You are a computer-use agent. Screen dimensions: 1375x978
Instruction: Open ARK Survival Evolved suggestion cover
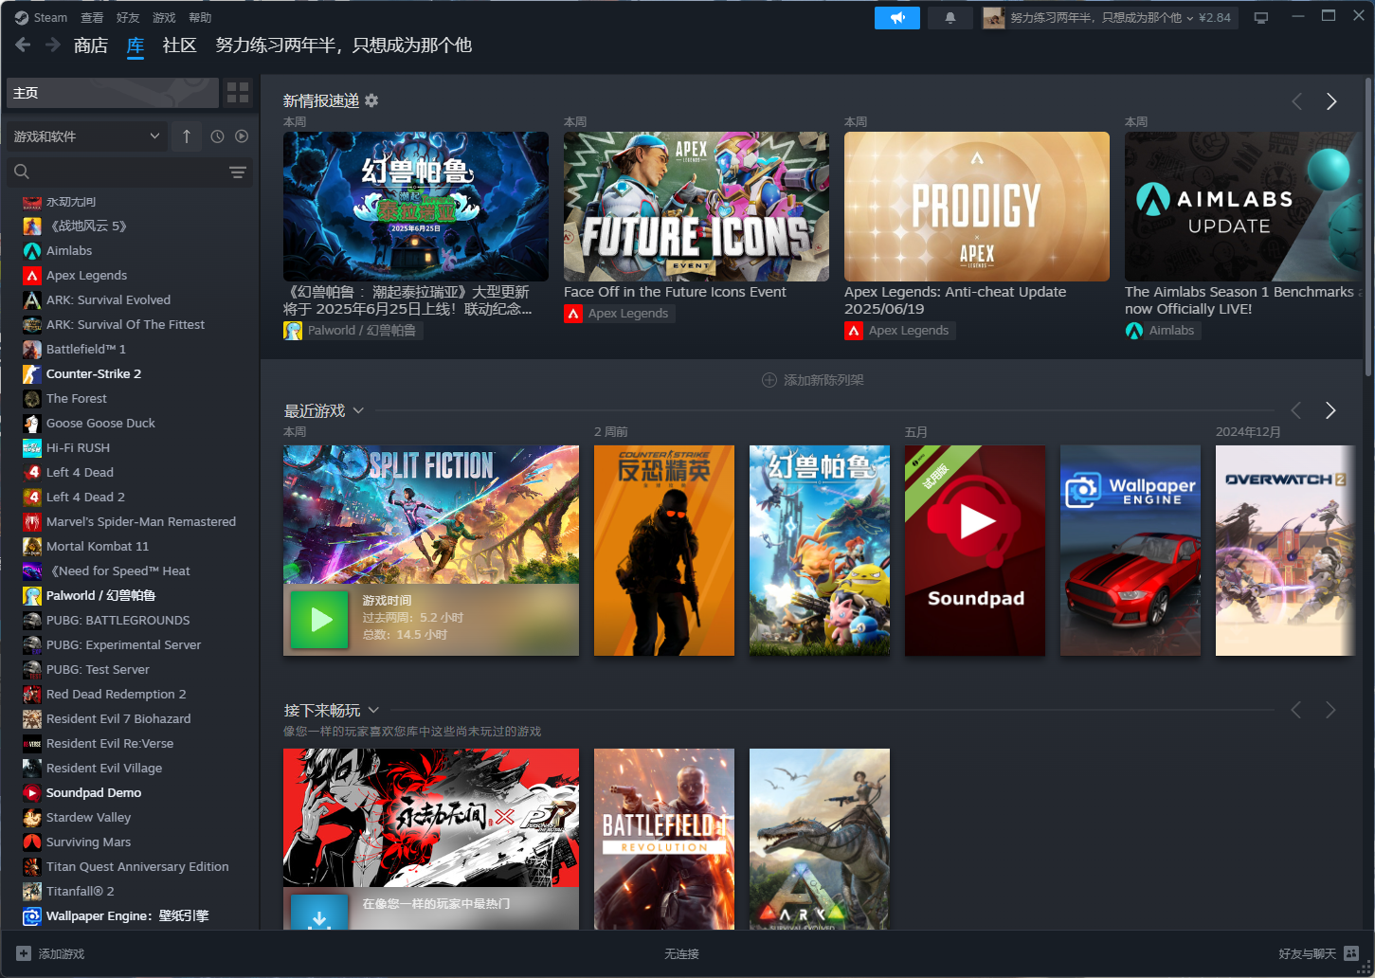[x=820, y=839]
